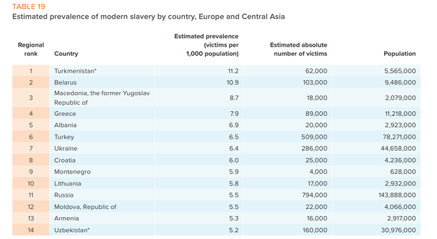Screen dimensions: 437x239
Task: Click the Lithuania country cell
Action: point(68,184)
